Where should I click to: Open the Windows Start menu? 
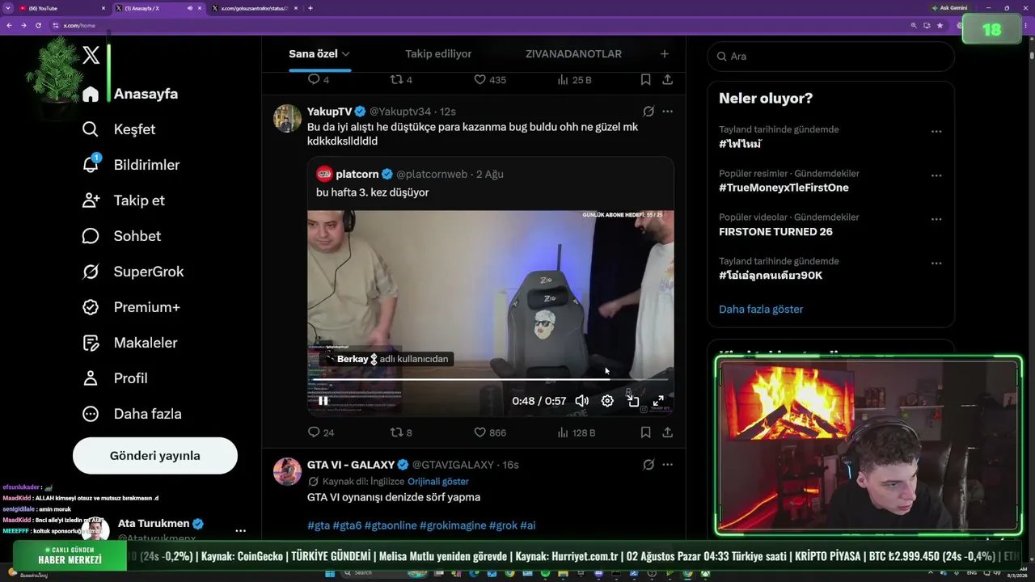coord(330,573)
